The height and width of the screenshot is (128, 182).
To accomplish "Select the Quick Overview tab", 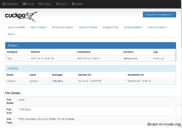I will (x=16, y=27).
